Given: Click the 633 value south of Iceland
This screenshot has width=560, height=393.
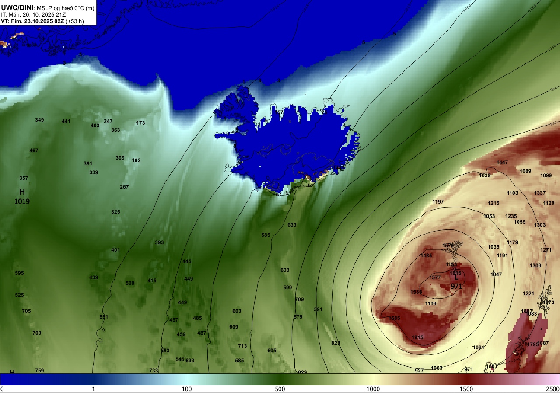Looking at the screenshot, I should tap(292, 225).
